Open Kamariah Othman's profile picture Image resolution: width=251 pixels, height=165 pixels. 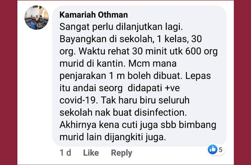pos(37,18)
